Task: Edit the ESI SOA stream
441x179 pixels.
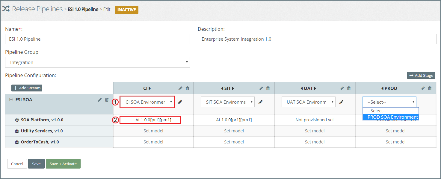Action: tap(100, 100)
